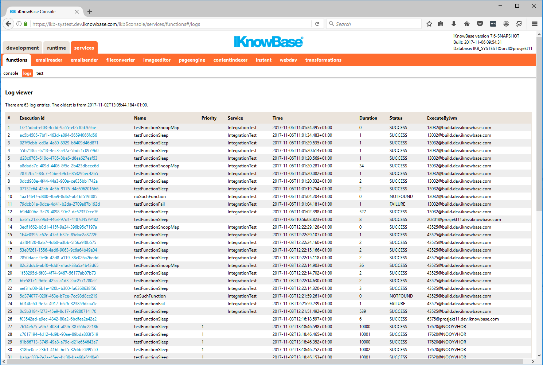Reload the page with the refresh icon
543x365 pixels.
pos(317,24)
